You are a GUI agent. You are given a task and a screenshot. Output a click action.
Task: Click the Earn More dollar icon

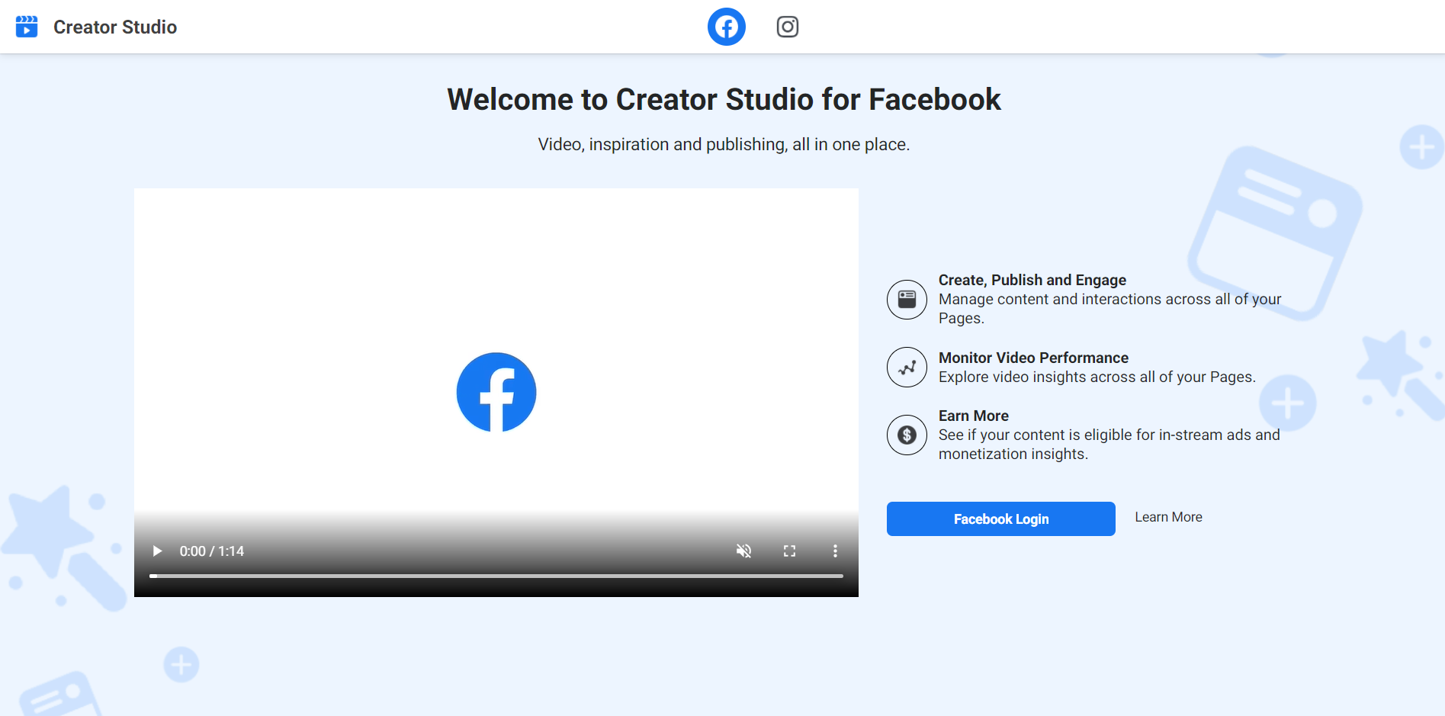click(907, 435)
